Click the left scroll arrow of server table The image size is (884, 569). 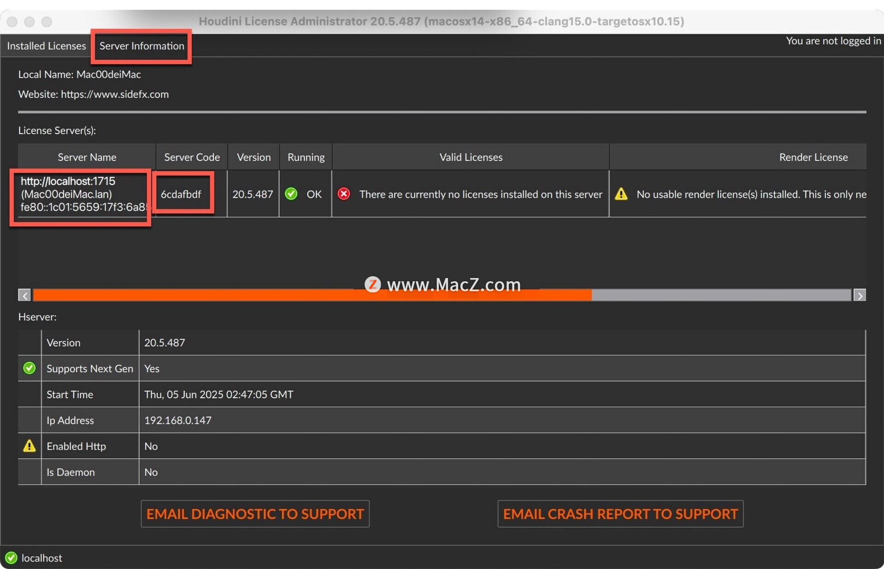pyautogui.click(x=25, y=295)
